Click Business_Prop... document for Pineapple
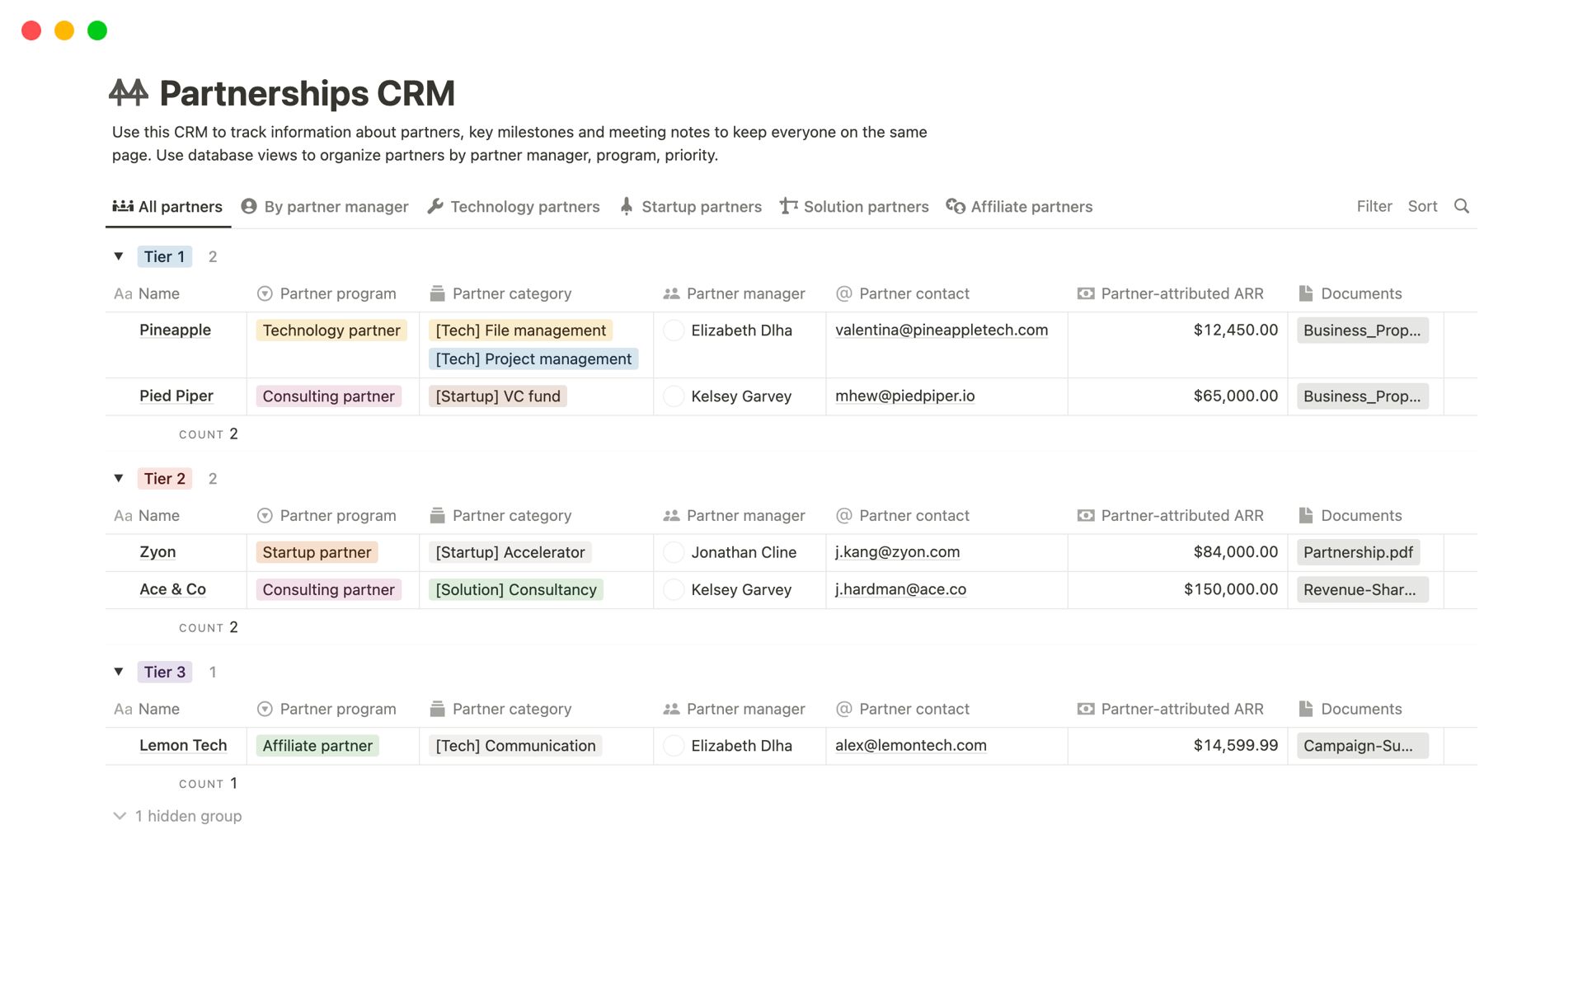This screenshot has height=989, width=1583. click(1360, 330)
